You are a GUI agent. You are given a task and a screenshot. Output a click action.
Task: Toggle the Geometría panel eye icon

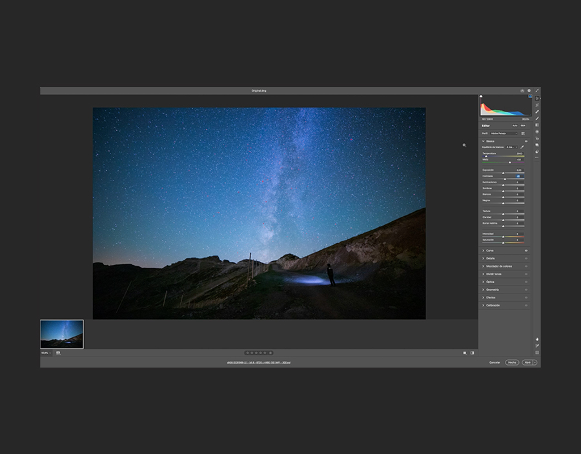click(x=526, y=290)
